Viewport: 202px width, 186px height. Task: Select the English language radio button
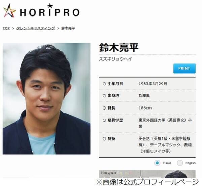(180, 163)
